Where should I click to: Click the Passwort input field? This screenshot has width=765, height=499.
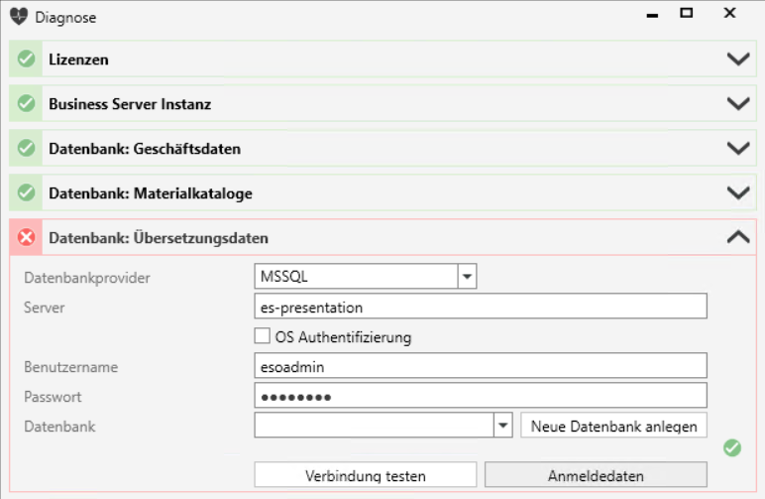point(481,396)
